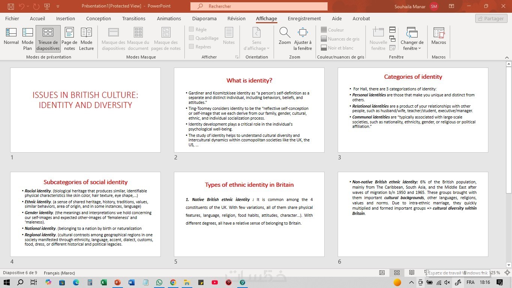Screen dimensions: 512x288
Task: Enable the Règle checkbox
Action: click(192, 30)
